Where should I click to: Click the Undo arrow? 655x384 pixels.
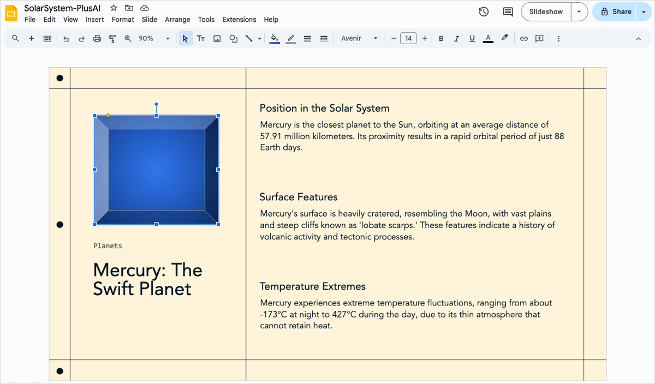66,39
